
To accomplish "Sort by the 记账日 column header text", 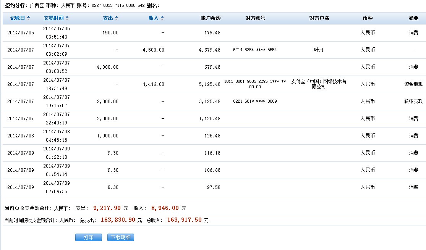I will tap(18, 18).
